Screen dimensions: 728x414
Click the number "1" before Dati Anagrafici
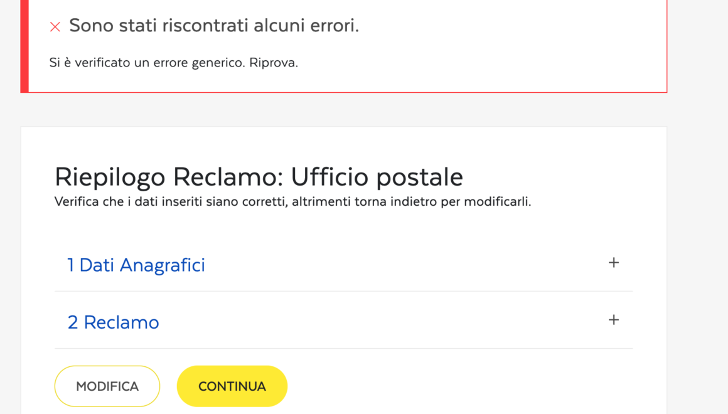(71, 265)
